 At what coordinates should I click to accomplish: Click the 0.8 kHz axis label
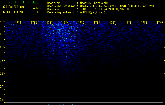(2, 73)
